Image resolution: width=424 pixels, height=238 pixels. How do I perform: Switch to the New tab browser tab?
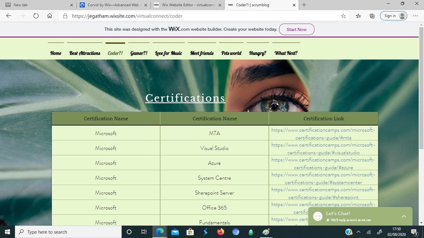pos(38,5)
